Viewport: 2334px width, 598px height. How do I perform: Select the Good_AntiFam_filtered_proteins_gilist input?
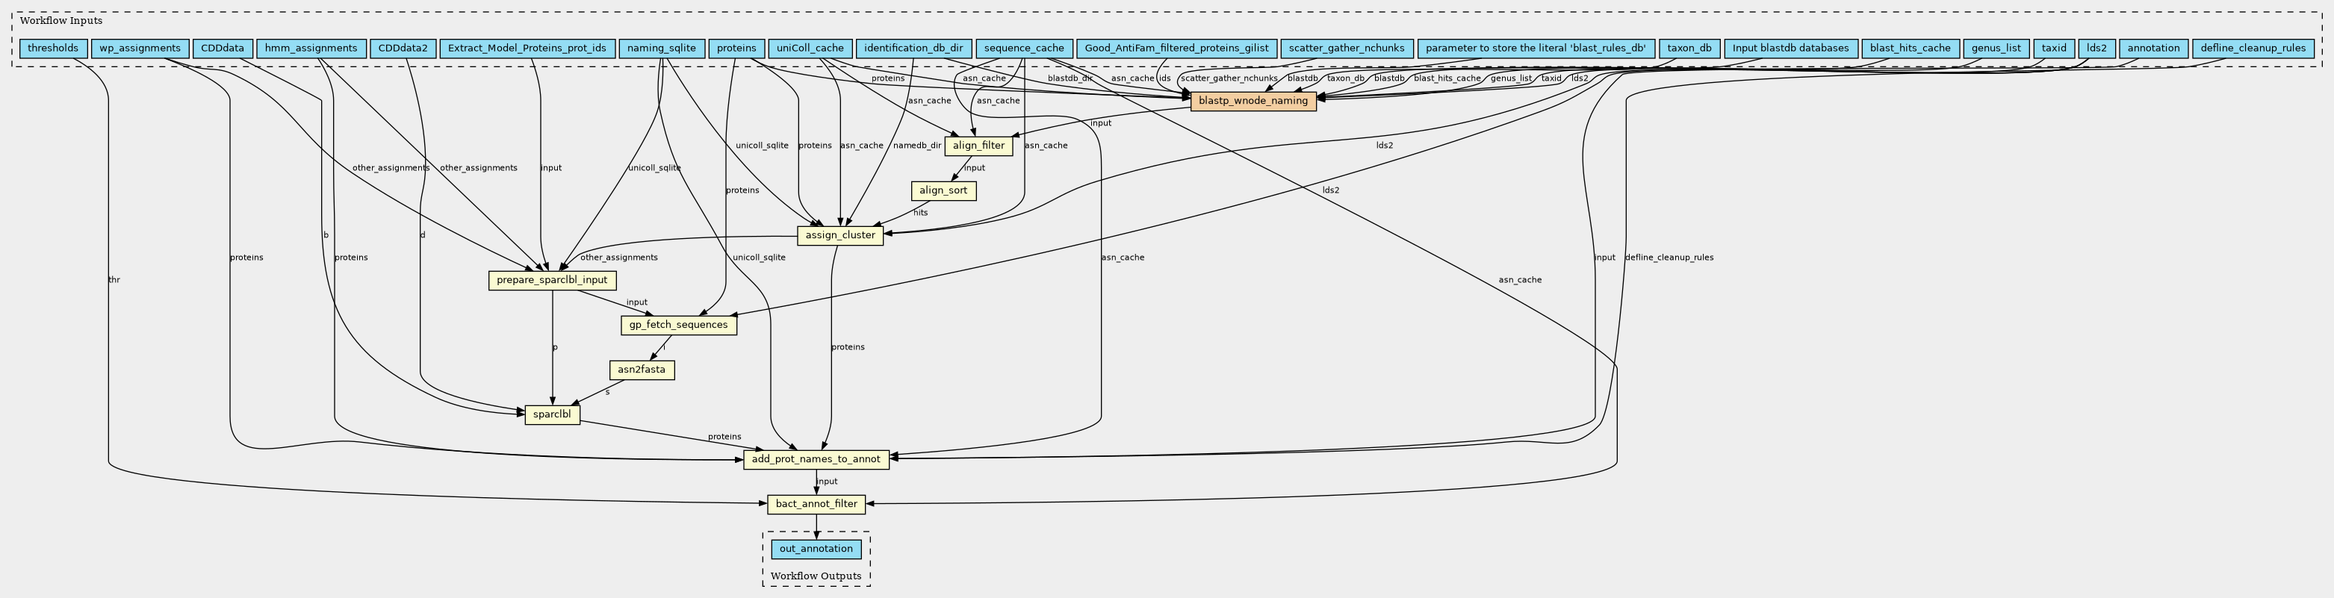pyautogui.click(x=1176, y=48)
